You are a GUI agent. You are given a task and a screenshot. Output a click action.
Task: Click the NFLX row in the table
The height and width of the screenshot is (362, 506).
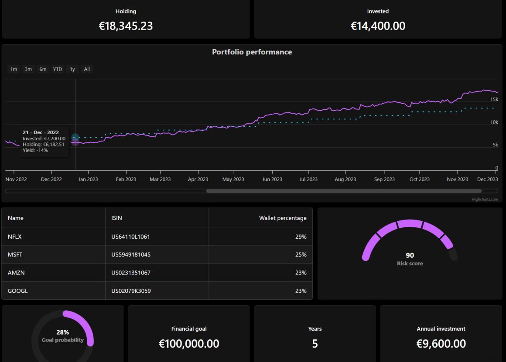pyautogui.click(x=52, y=237)
